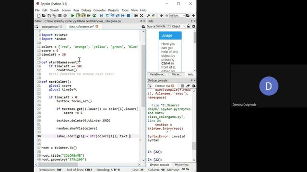Undock the Editor pane
This screenshot has height=172, width=307.
click(x=141, y=21)
